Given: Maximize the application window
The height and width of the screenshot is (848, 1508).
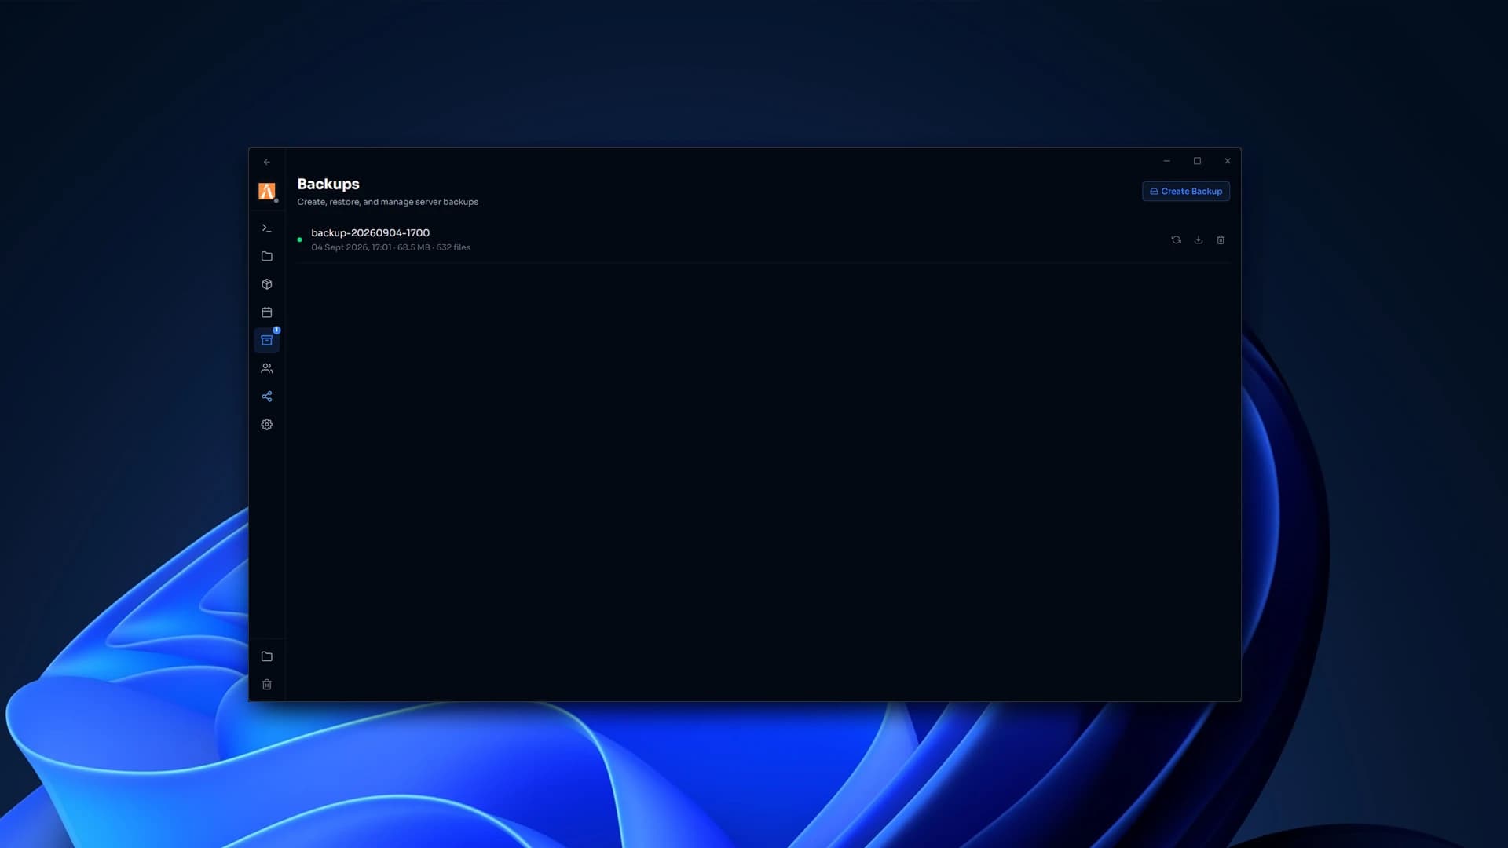Looking at the screenshot, I should [1197, 161].
